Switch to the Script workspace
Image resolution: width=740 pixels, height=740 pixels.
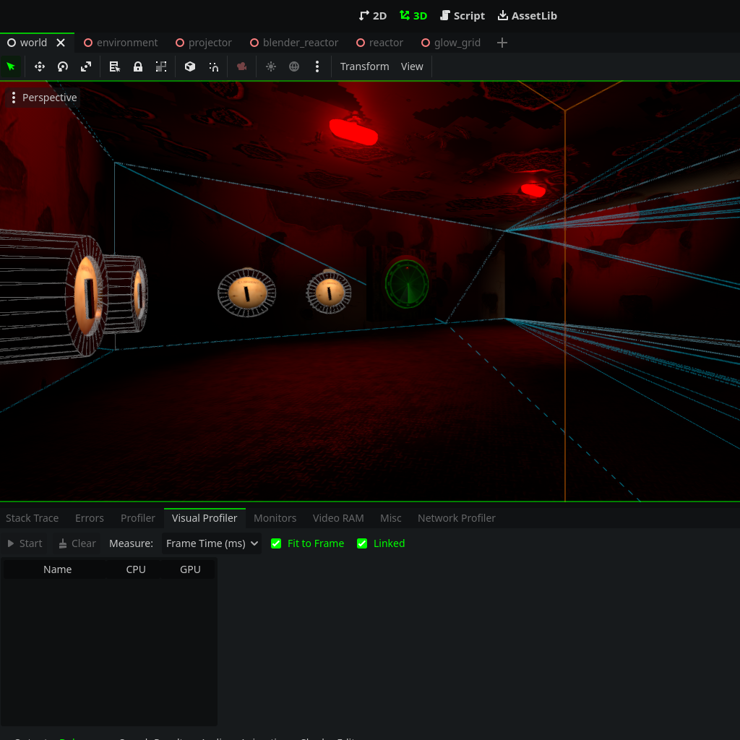462,16
